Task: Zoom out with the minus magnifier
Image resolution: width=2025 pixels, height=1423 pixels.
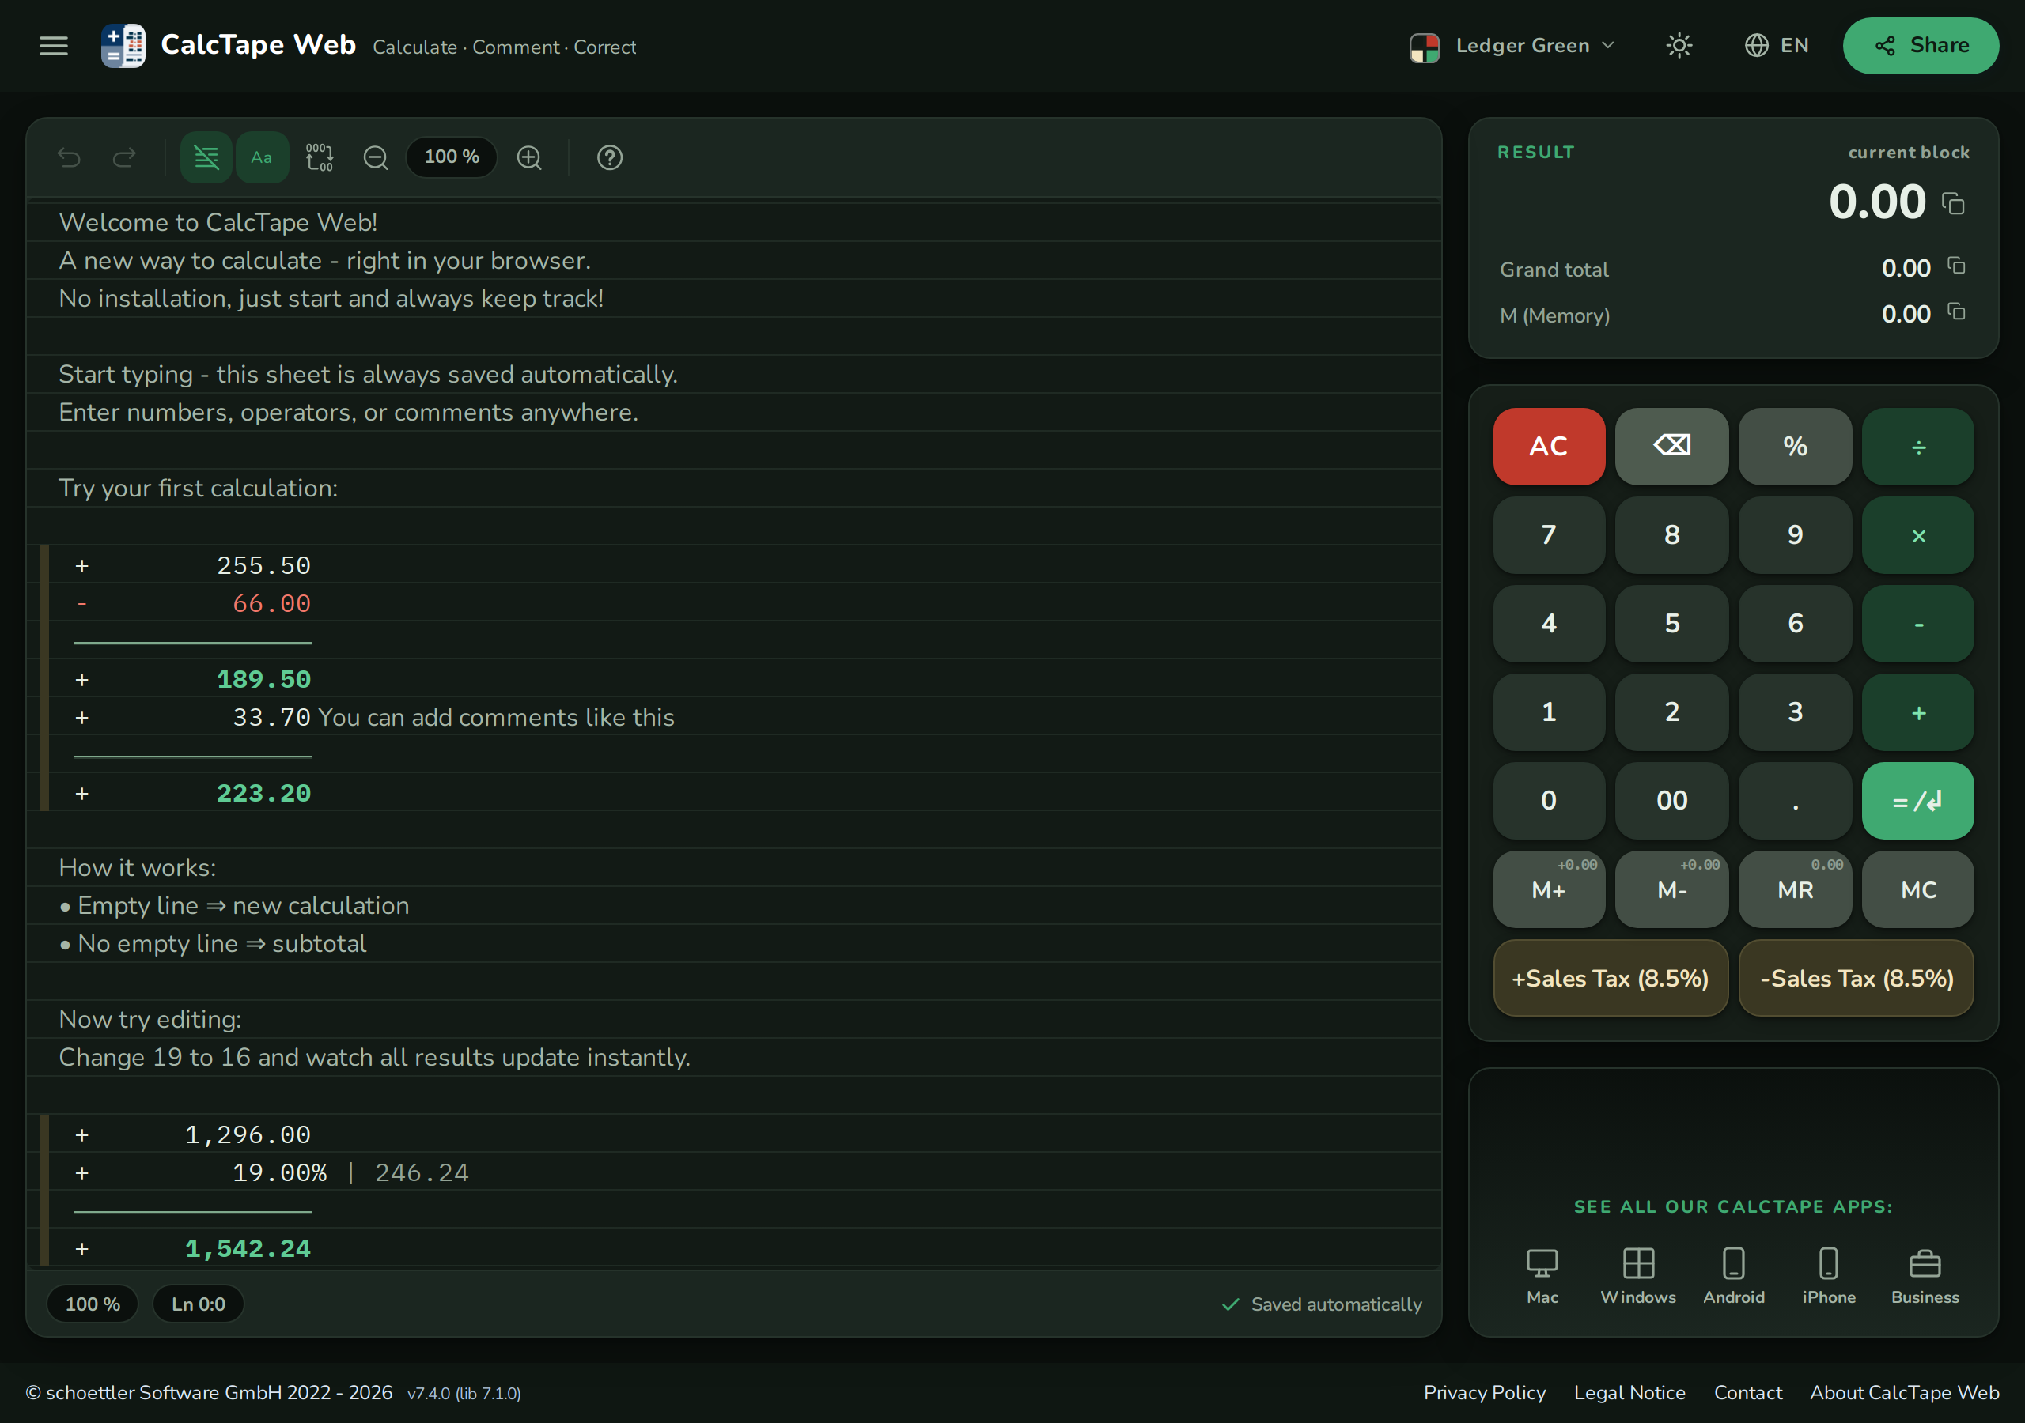Action: point(376,158)
